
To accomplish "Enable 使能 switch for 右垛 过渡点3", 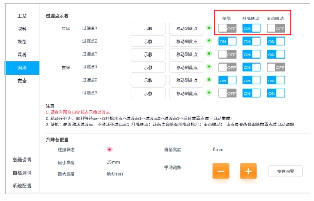I will tap(227, 93).
